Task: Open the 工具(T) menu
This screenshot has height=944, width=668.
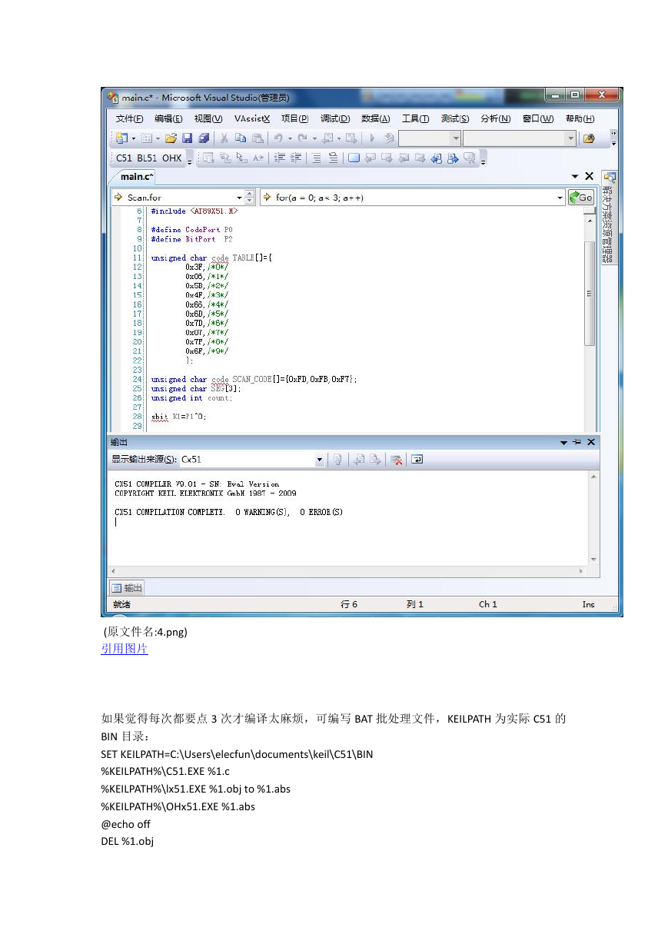Action: pyautogui.click(x=415, y=118)
